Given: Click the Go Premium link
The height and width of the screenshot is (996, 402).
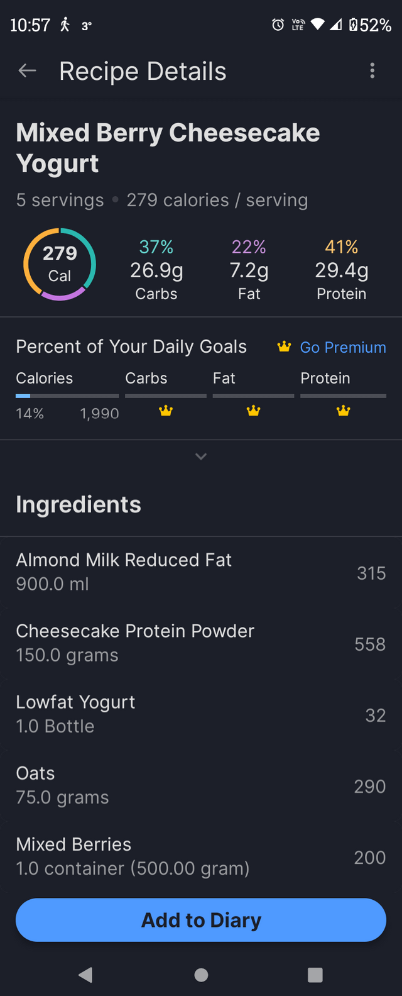Looking at the screenshot, I should [343, 347].
